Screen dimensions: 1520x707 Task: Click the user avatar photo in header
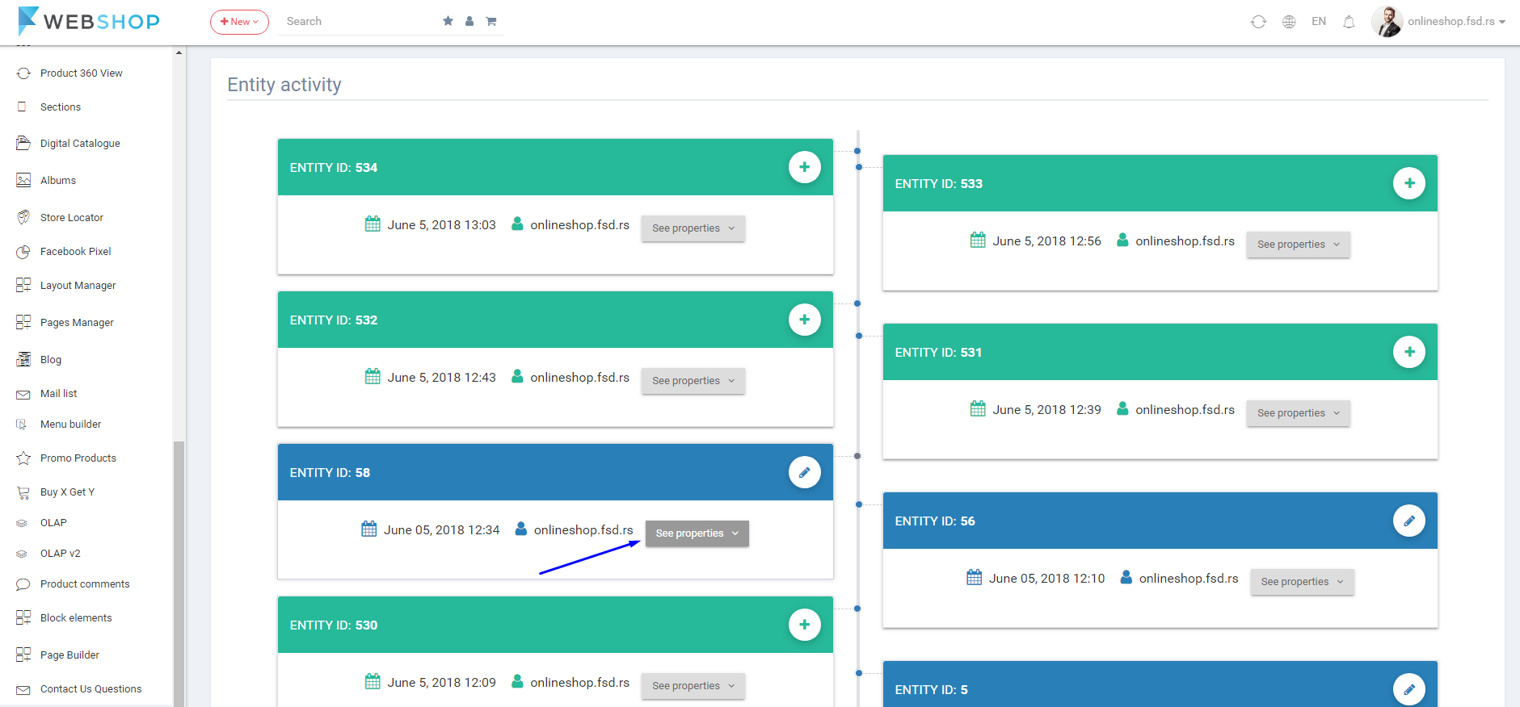click(1387, 22)
